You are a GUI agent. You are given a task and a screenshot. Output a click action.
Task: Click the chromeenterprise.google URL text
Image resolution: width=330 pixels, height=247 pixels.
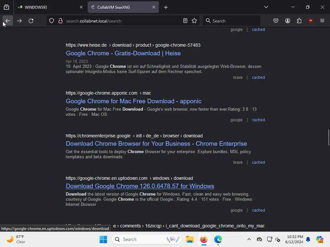click(x=134, y=136)
